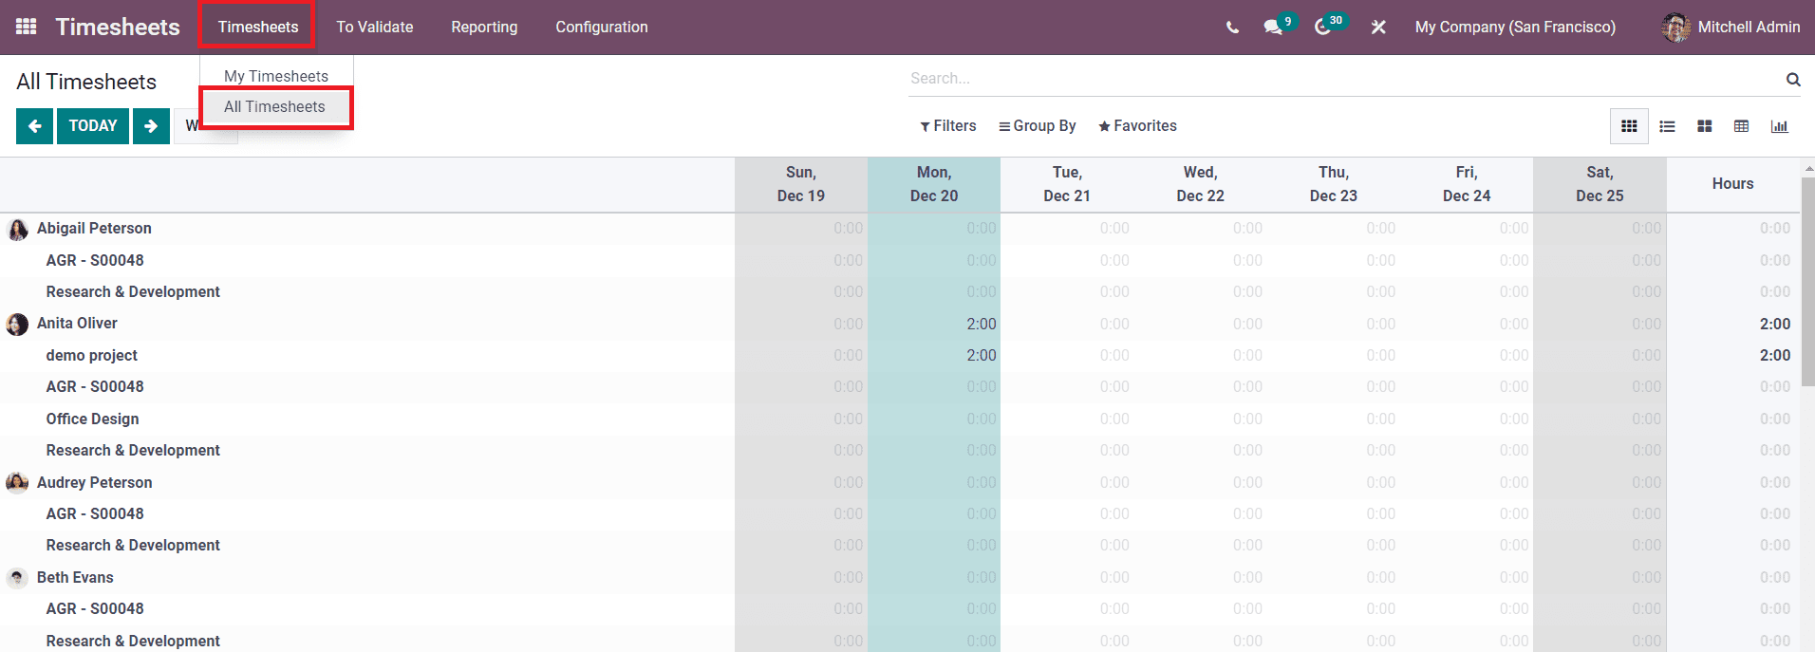
Task: Select All Timesheets menu entry
Action: [275, 107]
